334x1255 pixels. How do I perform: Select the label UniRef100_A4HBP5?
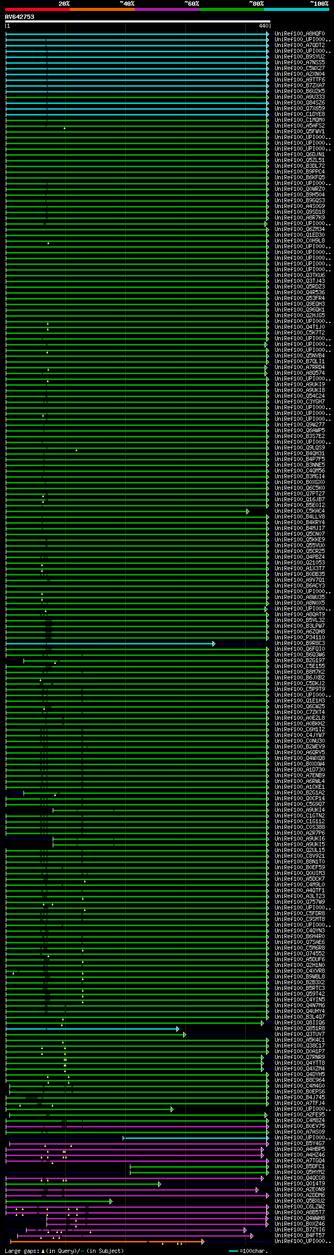pos(300,1149)
